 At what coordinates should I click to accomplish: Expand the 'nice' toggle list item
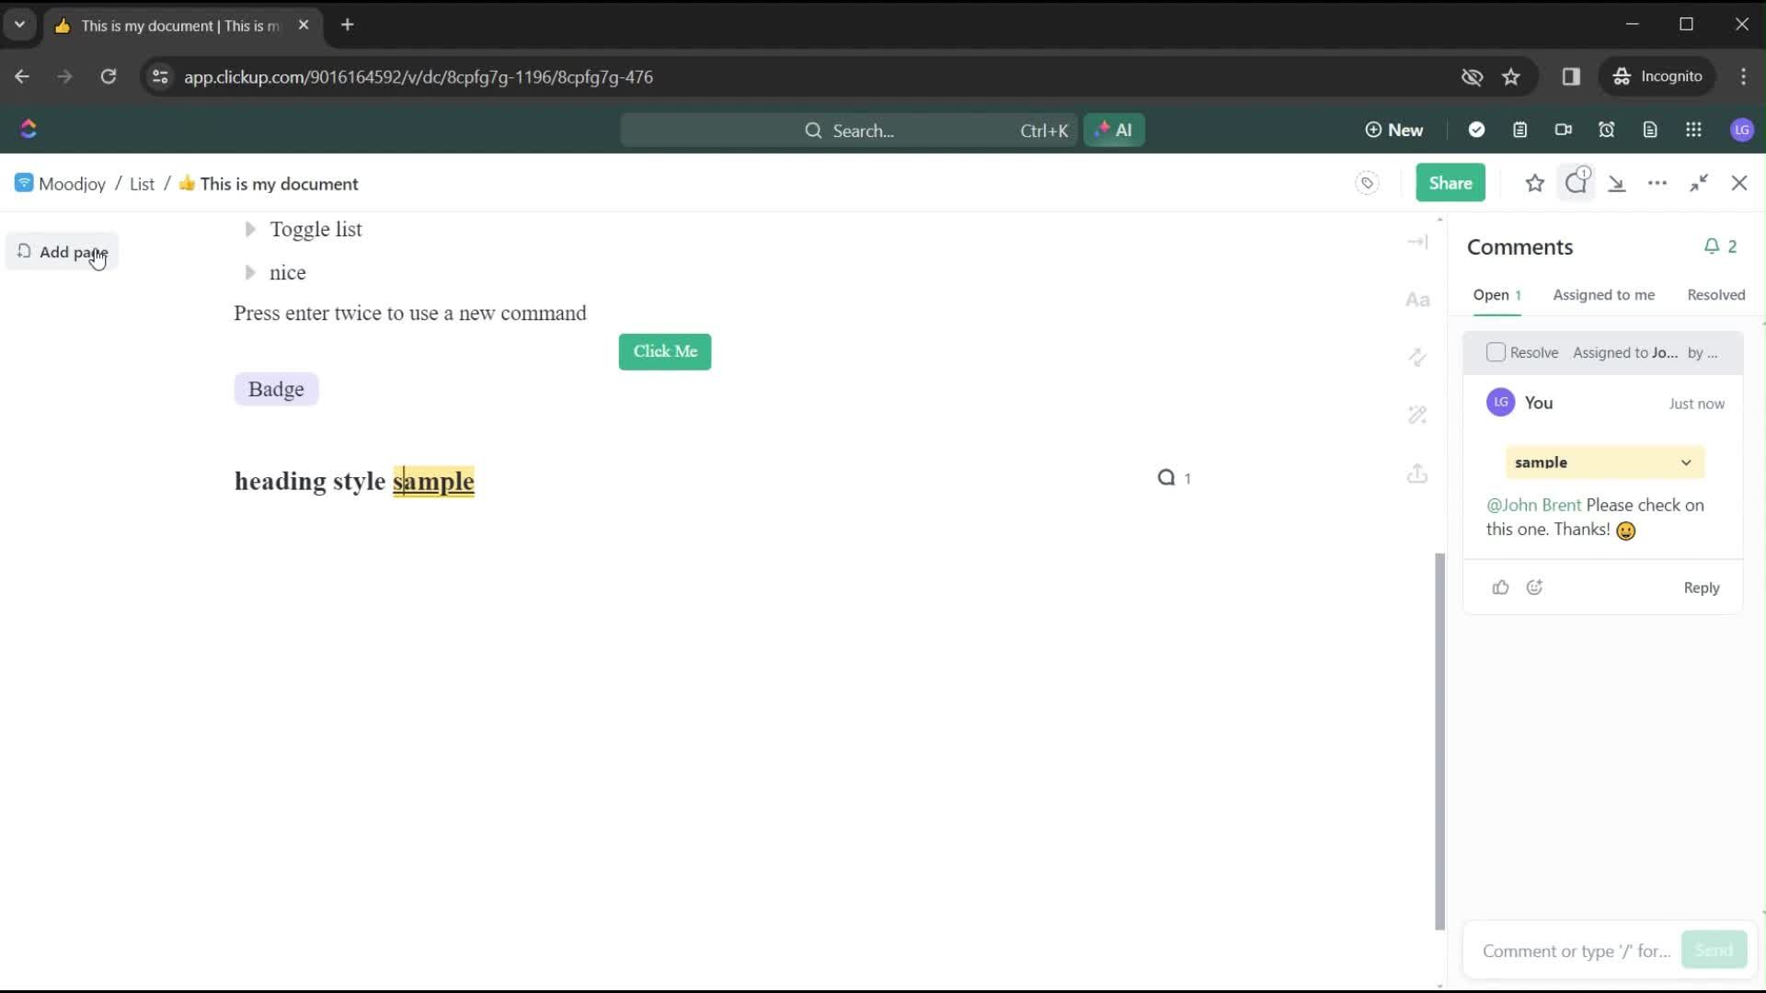click(250, 271)
